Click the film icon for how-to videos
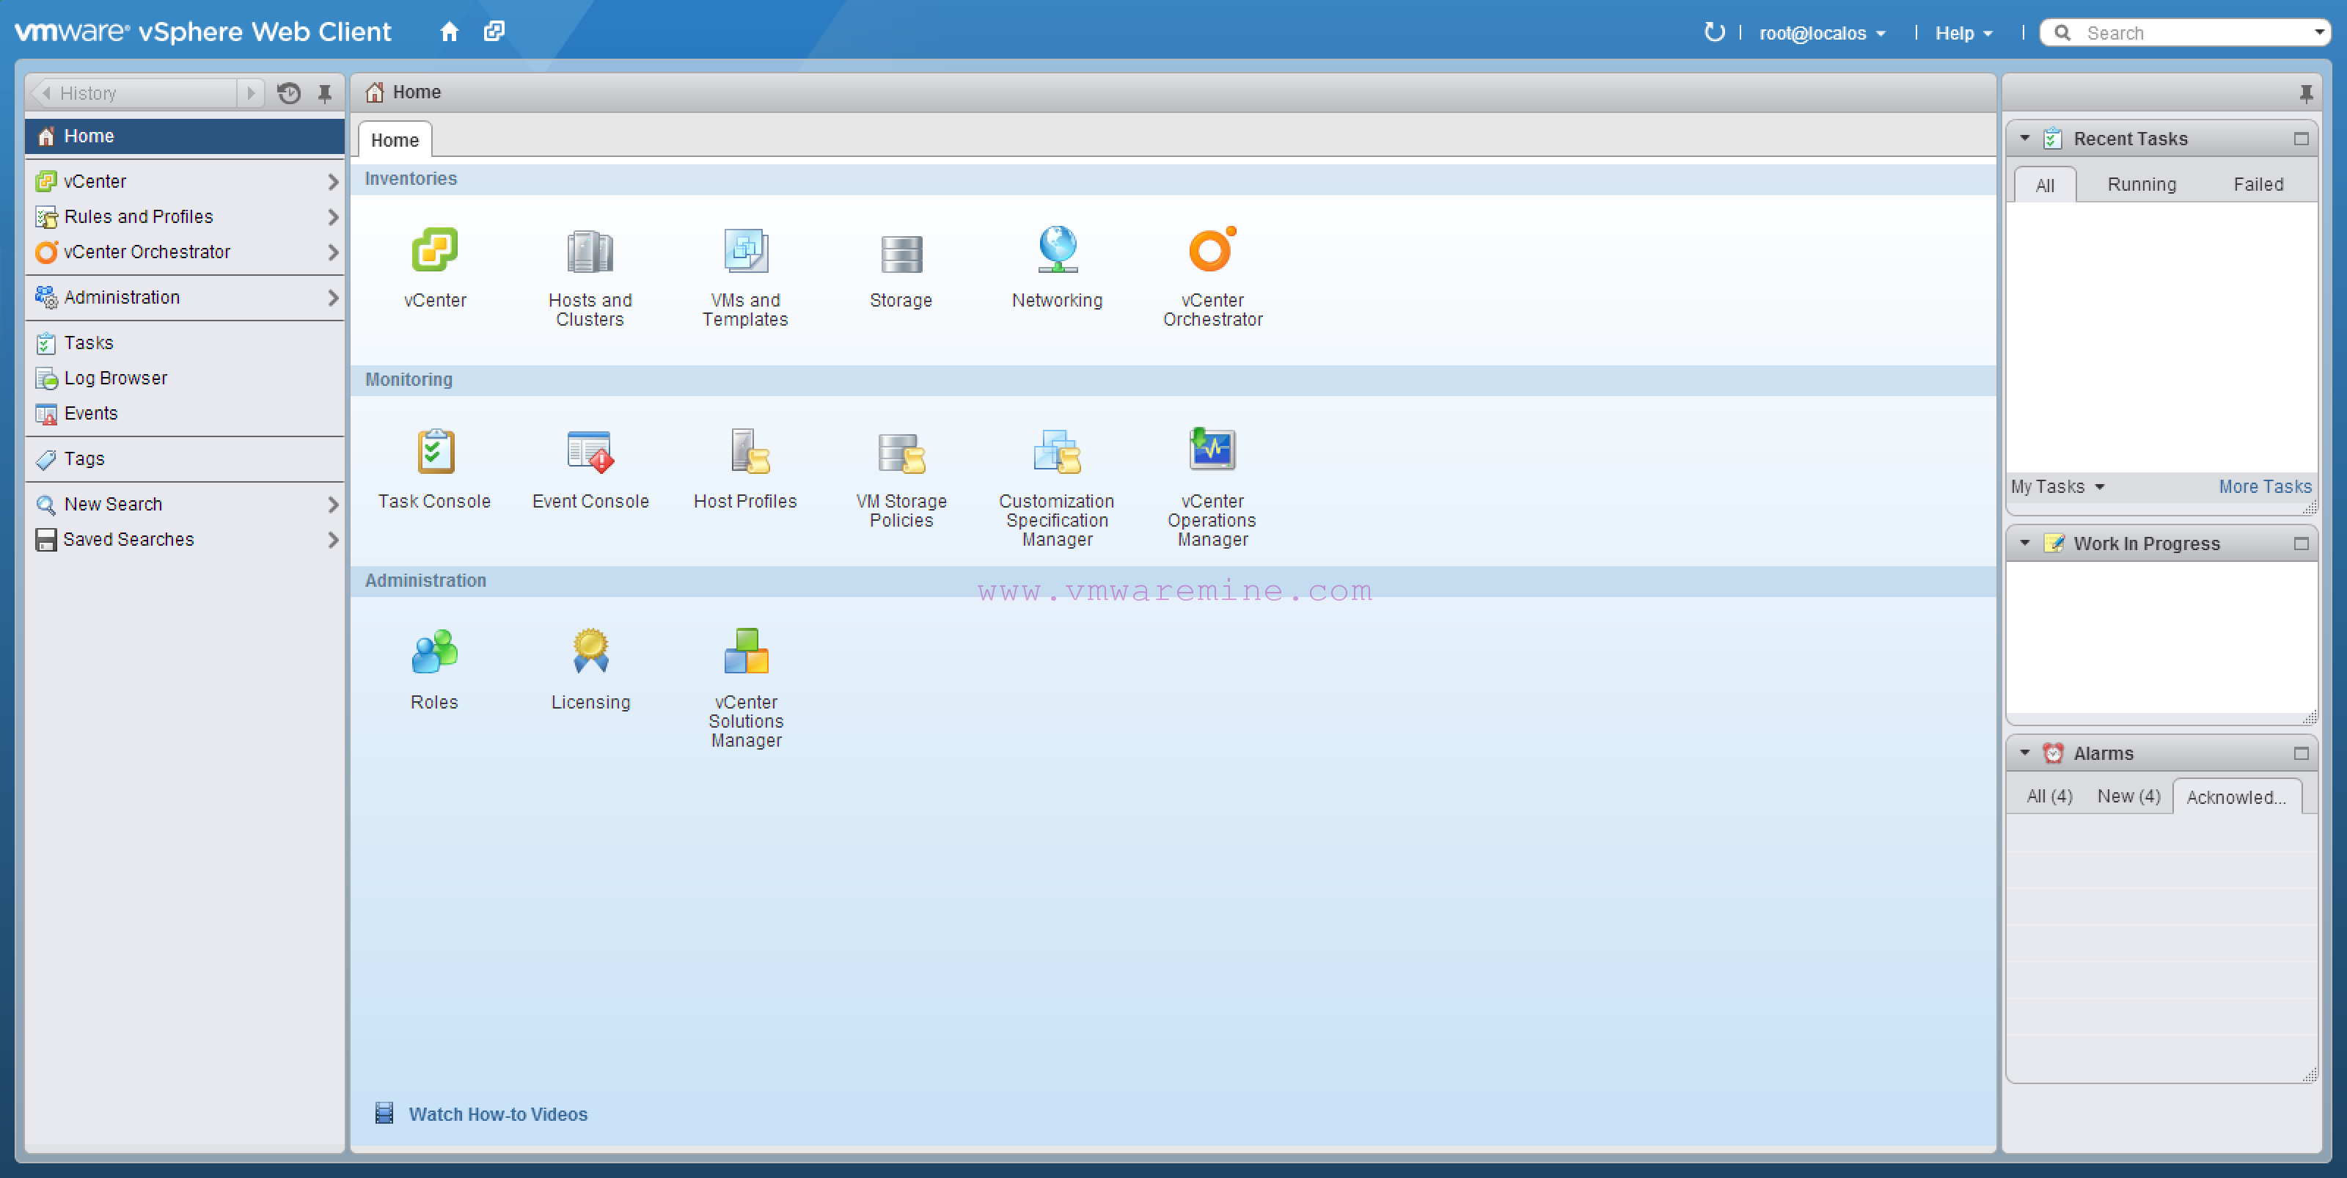Viewport: 2347px width, 1178px height. 384,1113
